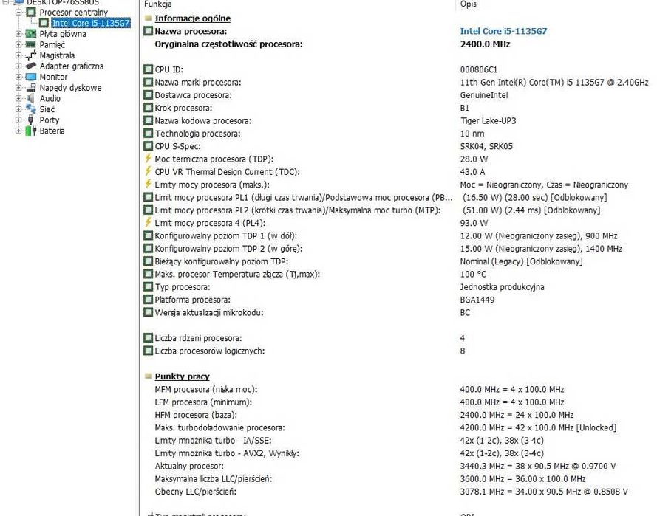Image resolution: width=657 pixels, height=516 pixels.
Task: Open Bateria tree item
Action: 52,131
